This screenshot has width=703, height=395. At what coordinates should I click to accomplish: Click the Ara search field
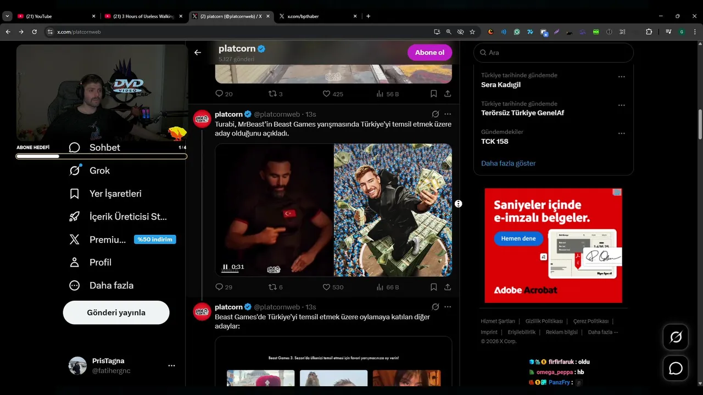click(554, 53)
